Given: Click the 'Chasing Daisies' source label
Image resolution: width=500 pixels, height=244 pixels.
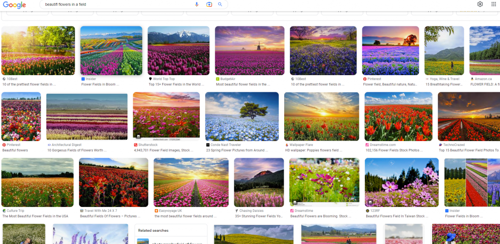Looking at the screenshot, I should coord(251,211).
